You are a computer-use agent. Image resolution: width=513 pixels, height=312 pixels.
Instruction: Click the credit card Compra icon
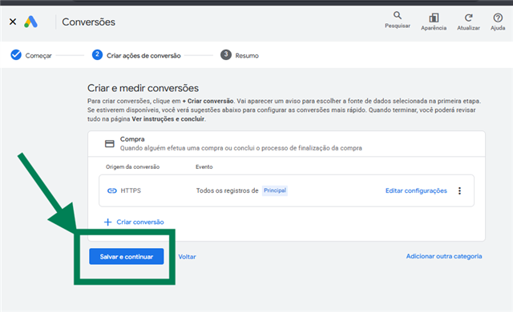pos(110,143)
